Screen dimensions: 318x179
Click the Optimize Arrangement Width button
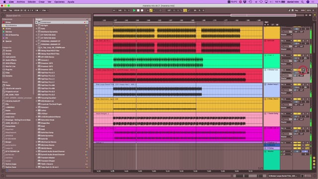click(310, 15)
